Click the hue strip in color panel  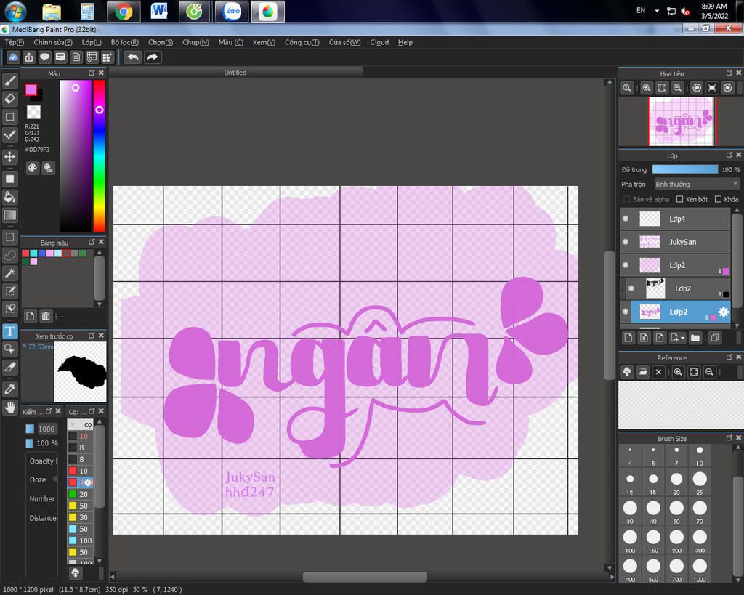99,155
